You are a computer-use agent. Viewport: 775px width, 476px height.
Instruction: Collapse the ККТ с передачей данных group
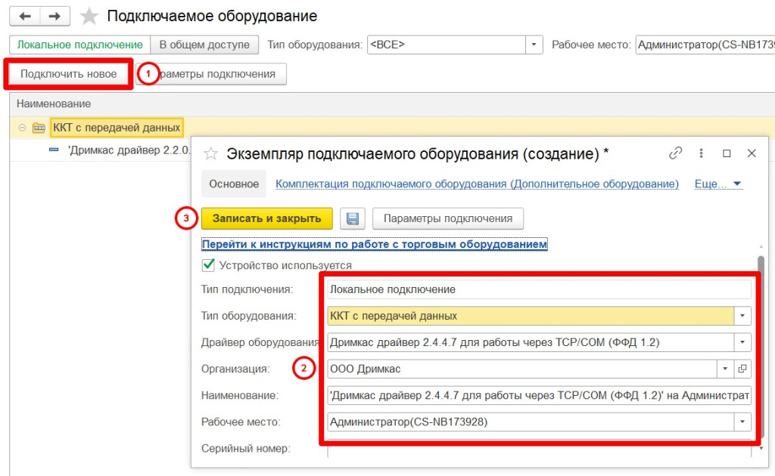(x=22, y=128)
